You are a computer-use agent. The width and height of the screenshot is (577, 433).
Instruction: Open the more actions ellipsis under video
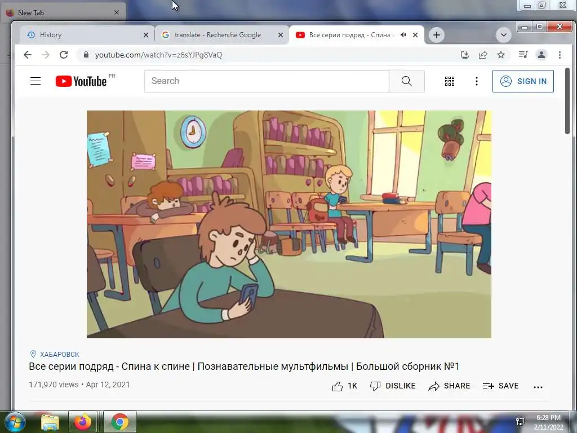click(x=538, y=387)
